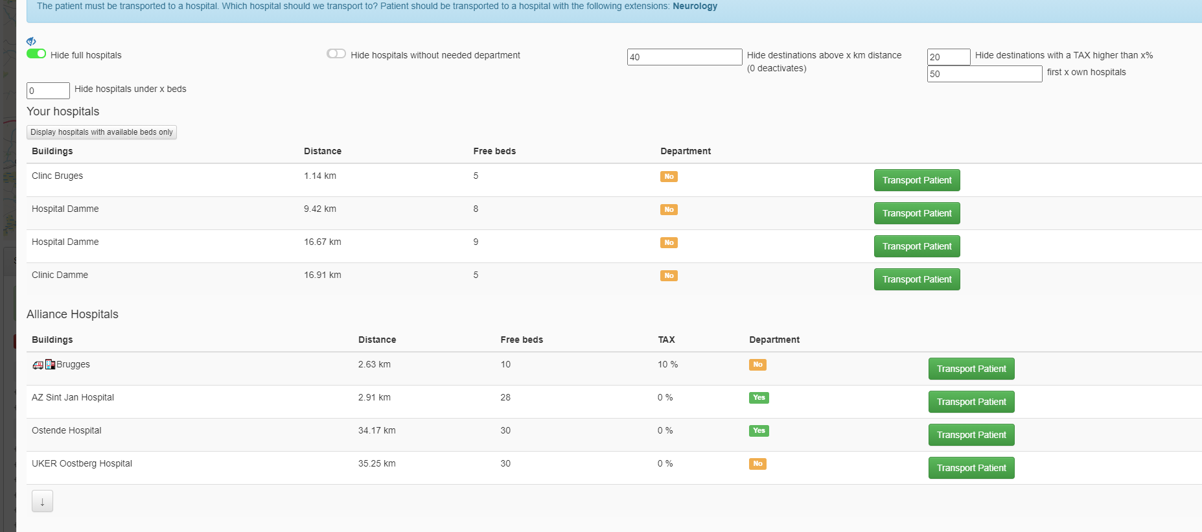The image size is (1202, 532).
Task: Click the first x own hospitals field
Action: 984,74
